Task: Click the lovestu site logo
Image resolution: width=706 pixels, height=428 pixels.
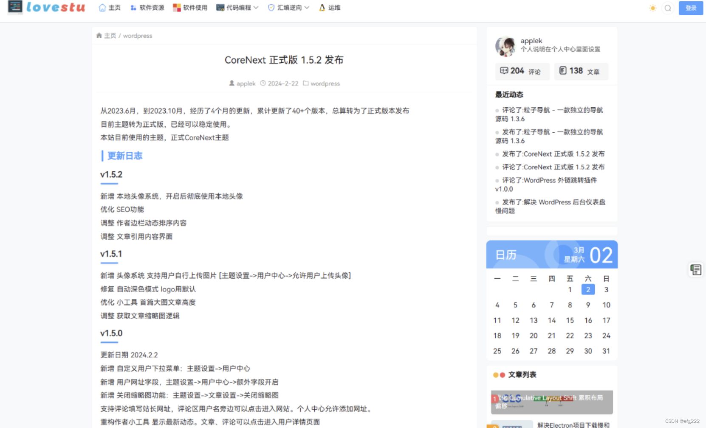Action: pyautogui.click(x=45, y=7)
